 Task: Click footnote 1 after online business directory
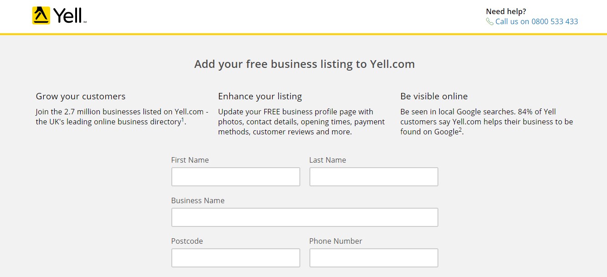183,120
